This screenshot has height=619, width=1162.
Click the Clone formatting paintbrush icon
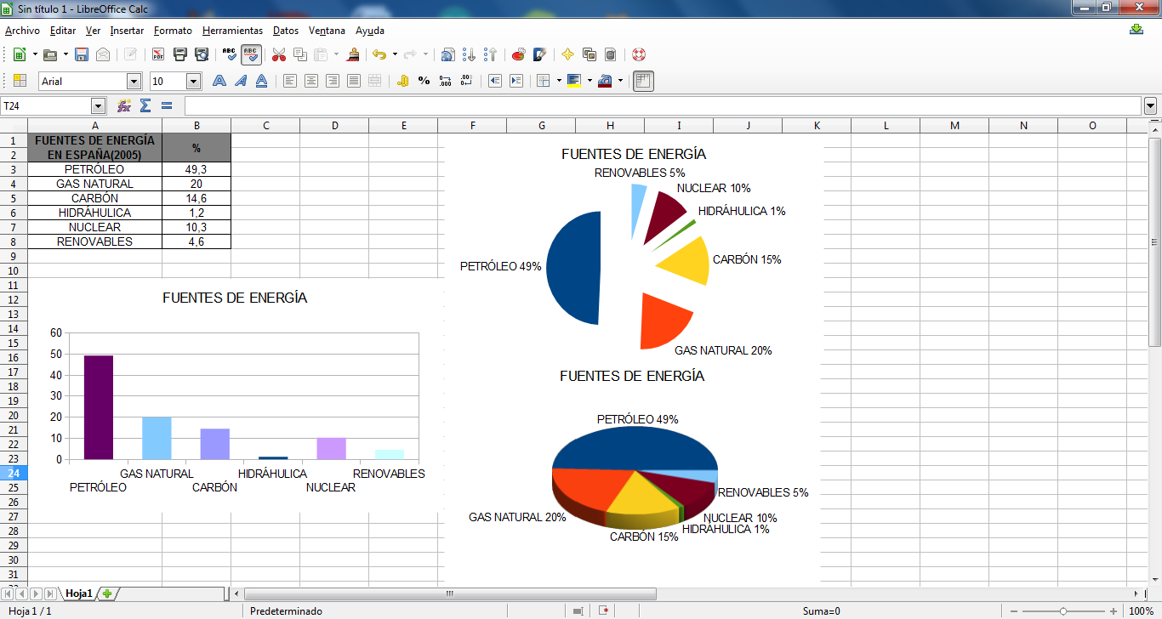click(x=354, y=54)
